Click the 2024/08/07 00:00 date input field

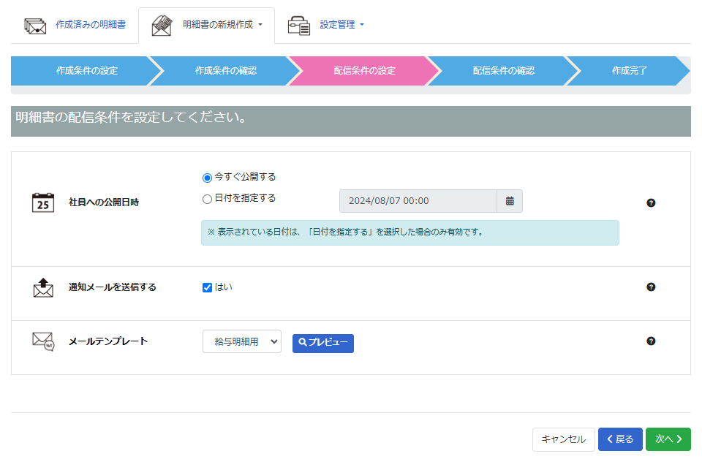pyautogui.click(x=418, y=201)
